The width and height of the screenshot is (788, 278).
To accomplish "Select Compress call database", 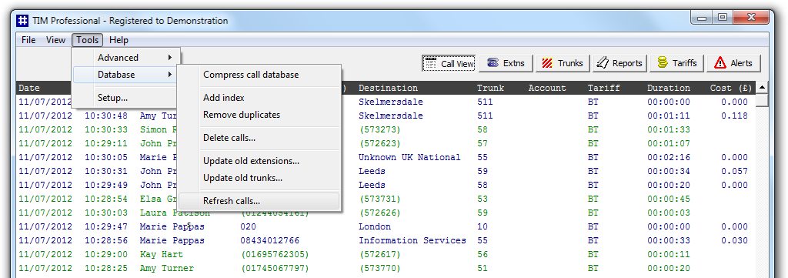I will coord(259,75).
